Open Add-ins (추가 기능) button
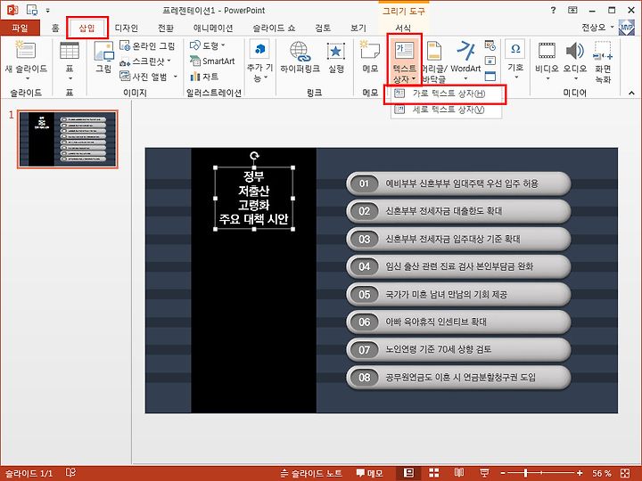 259,61
